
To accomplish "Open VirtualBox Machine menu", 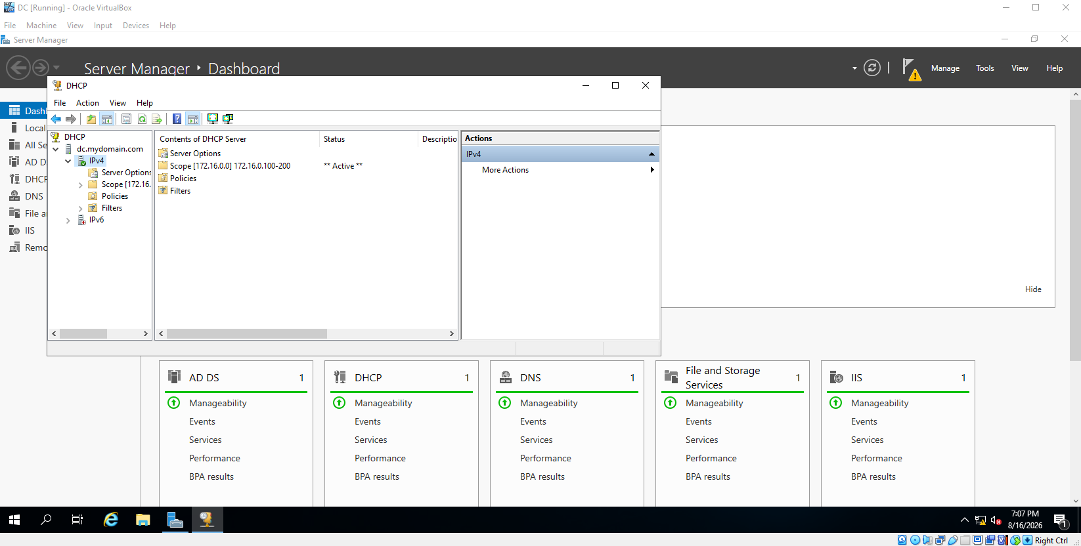I will click(41, 26).
